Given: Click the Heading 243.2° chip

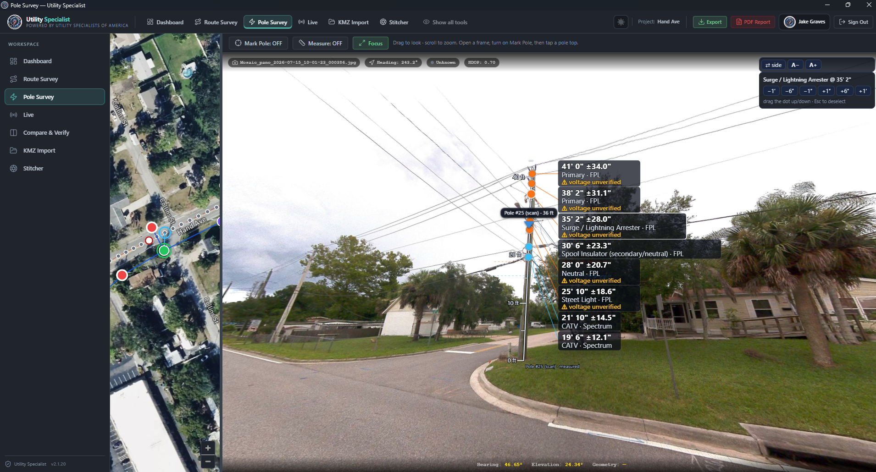Looking at the screenshot, I should pos(393,62).
